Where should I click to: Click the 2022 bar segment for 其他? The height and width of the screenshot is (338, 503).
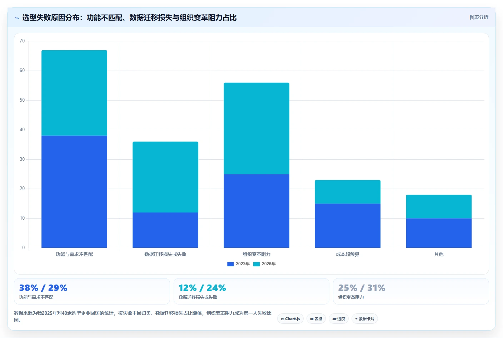(x=439, y=233)
